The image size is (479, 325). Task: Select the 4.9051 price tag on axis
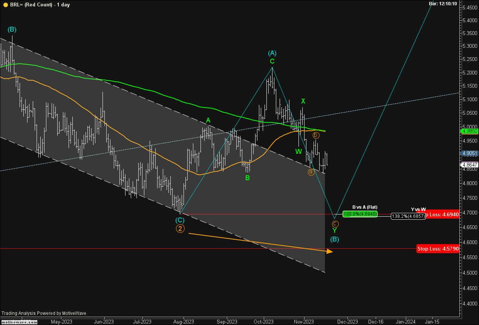[x=470, y=153]
